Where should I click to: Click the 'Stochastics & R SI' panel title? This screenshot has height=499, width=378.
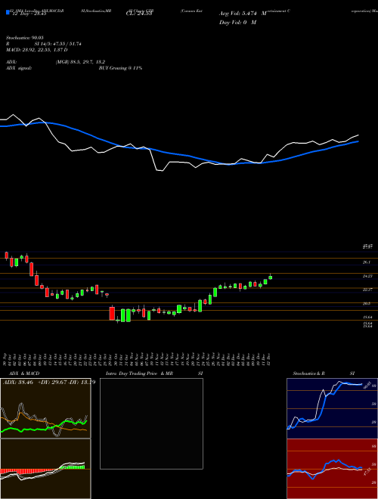point(324,373)
